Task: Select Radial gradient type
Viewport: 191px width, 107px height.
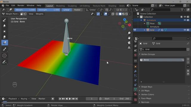Action: (77, 10)
